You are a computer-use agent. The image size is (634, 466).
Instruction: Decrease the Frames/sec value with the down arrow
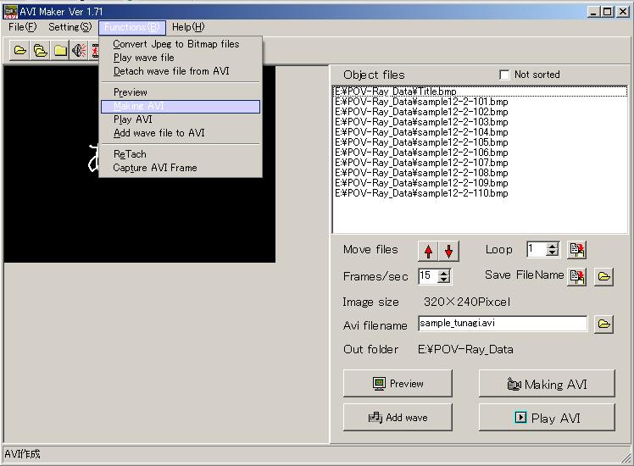(444, 280)
